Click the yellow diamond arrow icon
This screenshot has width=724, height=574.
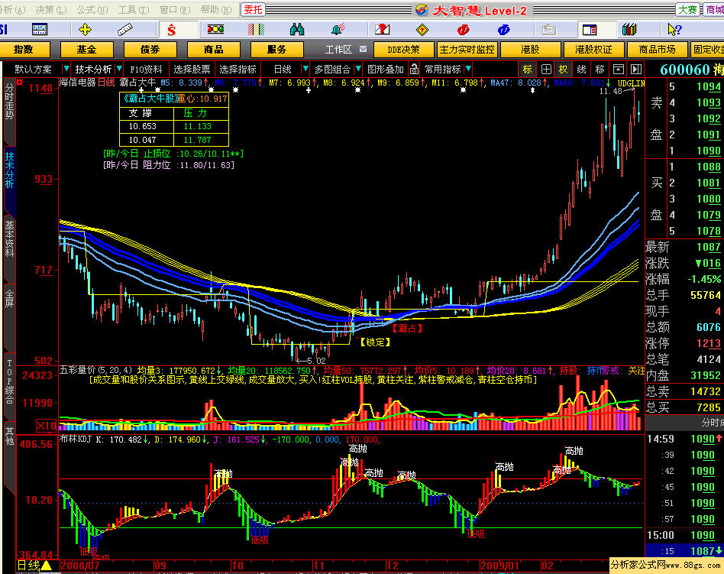[x=422, y=30]
